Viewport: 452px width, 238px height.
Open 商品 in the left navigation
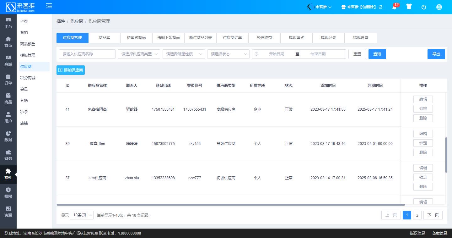pyautogui.click(x=8, y=99)
